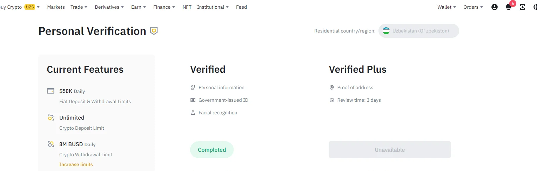Click the globe language icon
The image size is (537, 171).
pyautogui.click(x=535, y=7)
